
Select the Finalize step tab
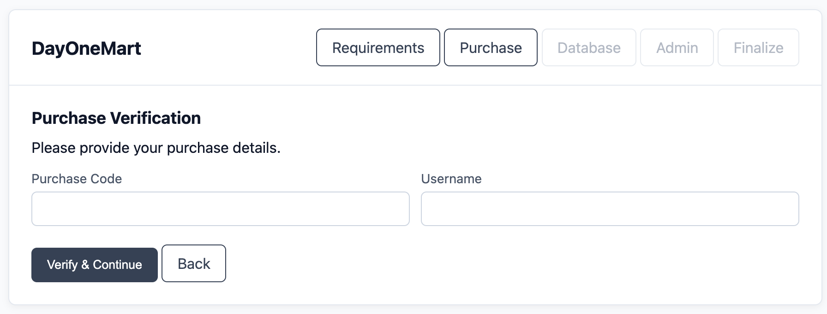coord(758,47)
